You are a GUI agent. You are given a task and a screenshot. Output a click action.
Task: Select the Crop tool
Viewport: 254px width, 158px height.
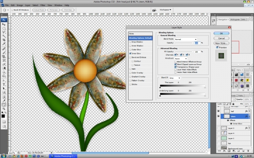pos(4,40)
